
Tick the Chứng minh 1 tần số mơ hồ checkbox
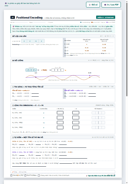tap(39, 175)
